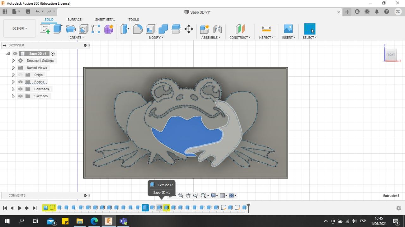The image size is (405, 227).
Task: Click the Save icon
Action: 28,12
